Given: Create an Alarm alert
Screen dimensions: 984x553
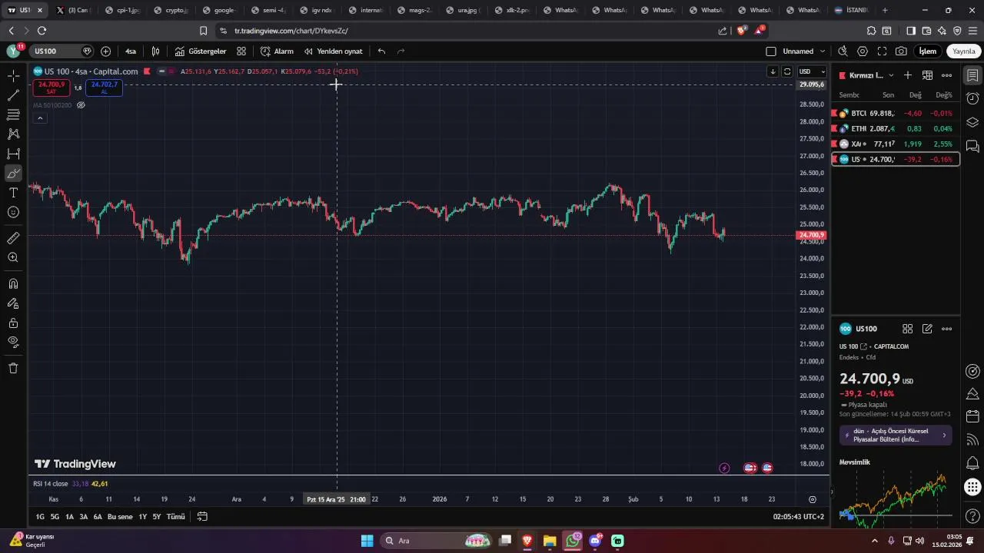Looking at the screenshot, I should pos(277,51).
